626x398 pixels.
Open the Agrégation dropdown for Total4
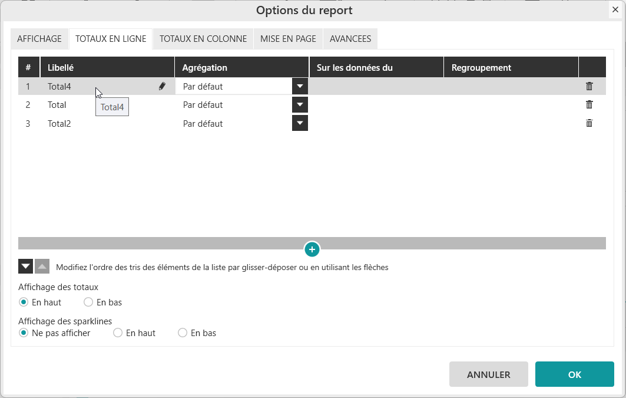[x=300, y=86]
